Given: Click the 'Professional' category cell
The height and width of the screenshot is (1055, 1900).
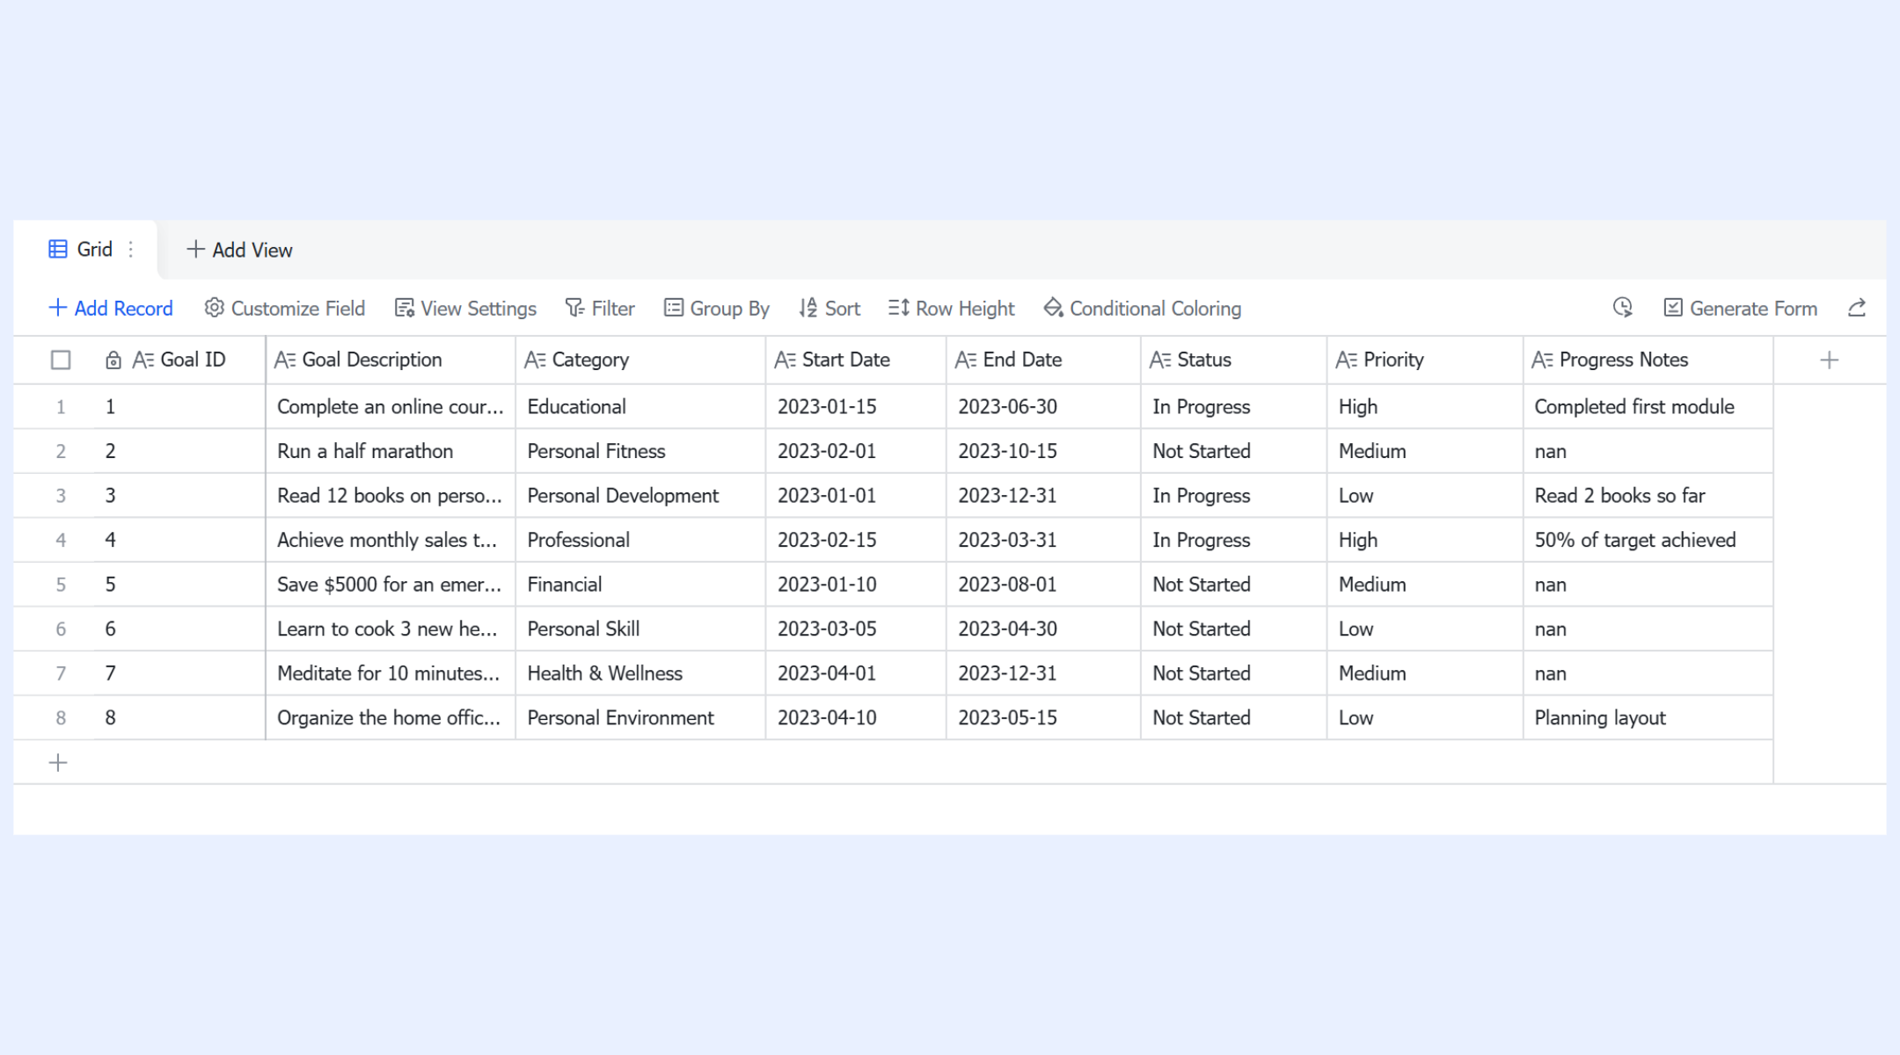Looking at the screenshot, I should coord(640,540).
